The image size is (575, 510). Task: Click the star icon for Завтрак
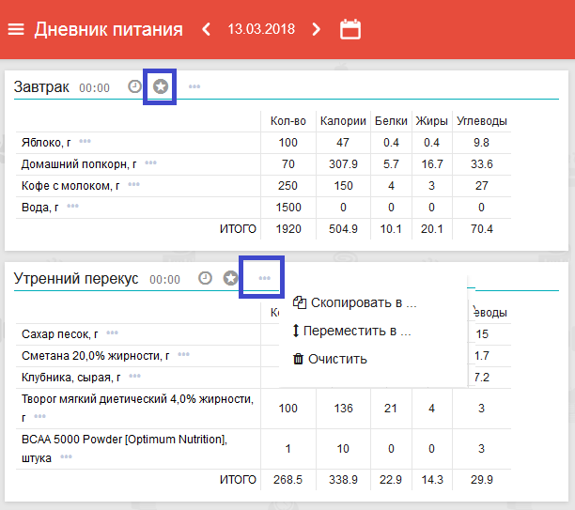coord(161,86)
